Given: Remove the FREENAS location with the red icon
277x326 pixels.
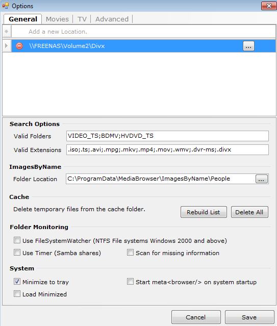Looking at the screenshot, I should [19, 46].
